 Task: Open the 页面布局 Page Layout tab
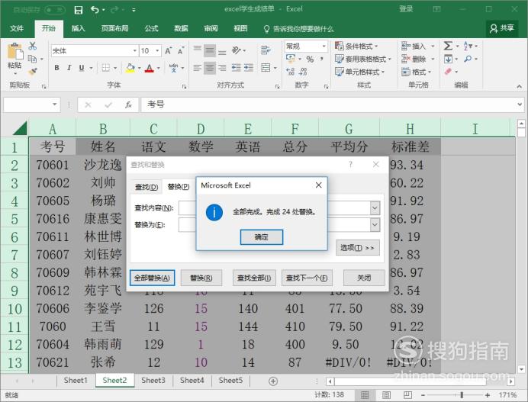tap(114, 29)
